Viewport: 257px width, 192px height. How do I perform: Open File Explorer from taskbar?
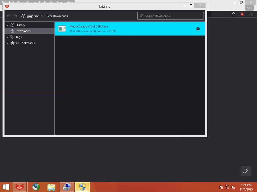(x=51, y=187)
